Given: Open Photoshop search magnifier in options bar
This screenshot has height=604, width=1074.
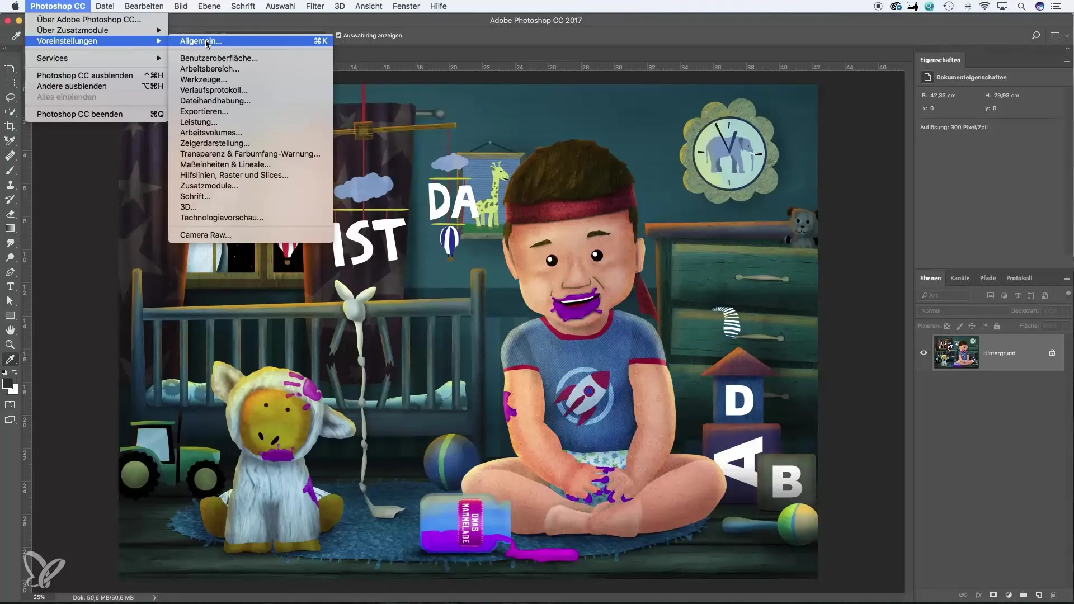Looking at the screenshot, I should tap(1036, 35).
